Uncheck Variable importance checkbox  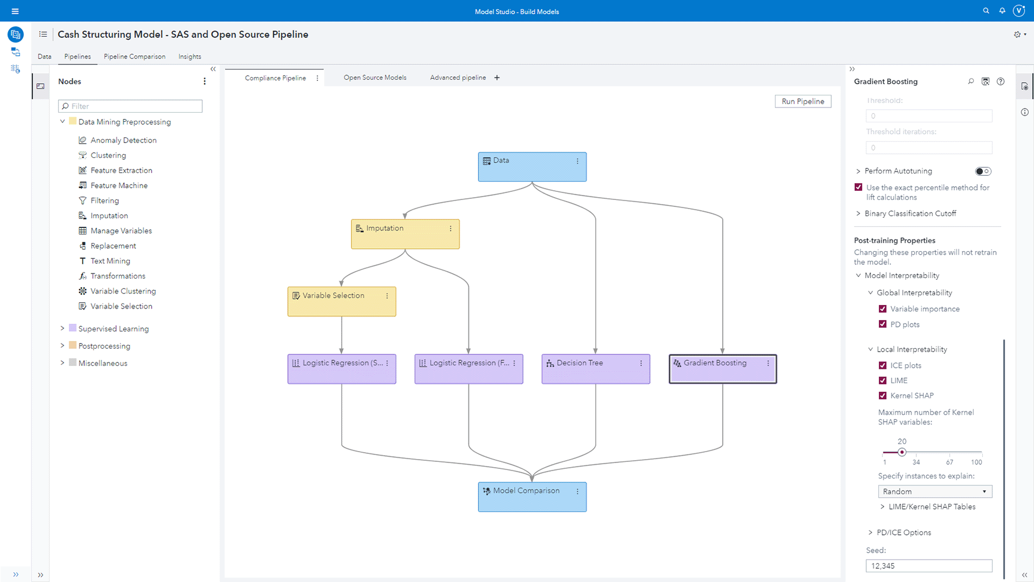point(883,309)
